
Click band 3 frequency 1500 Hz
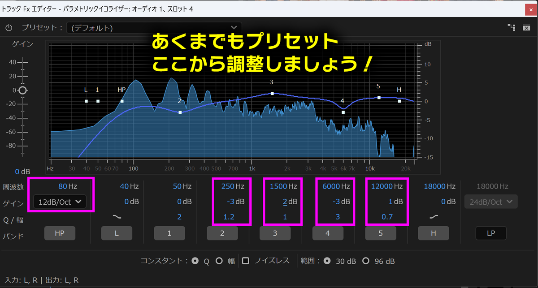283,186
